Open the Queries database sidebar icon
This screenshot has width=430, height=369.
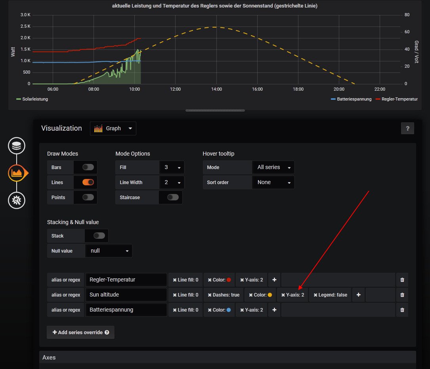pos(16,146)
